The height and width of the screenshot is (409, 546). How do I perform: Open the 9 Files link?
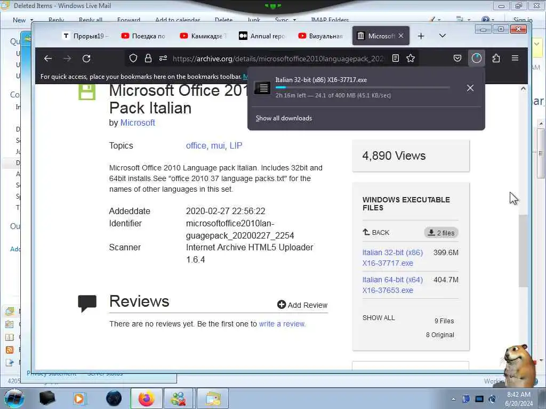click(444, 321)
